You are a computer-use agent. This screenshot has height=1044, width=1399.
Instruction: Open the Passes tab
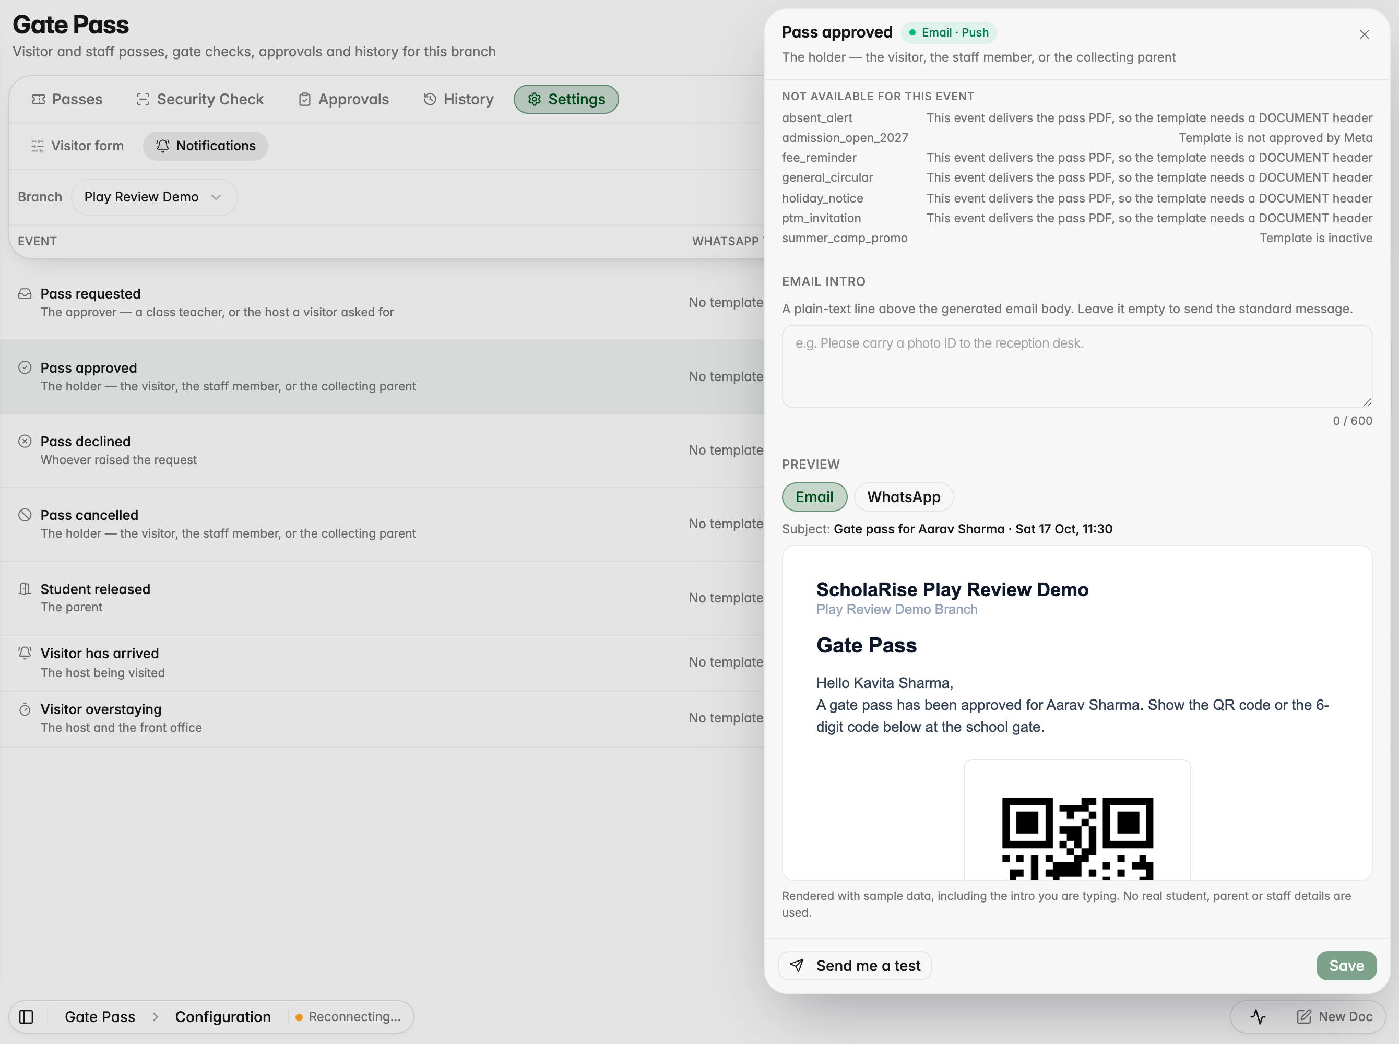pyautogui.click(x=67, y=99)
